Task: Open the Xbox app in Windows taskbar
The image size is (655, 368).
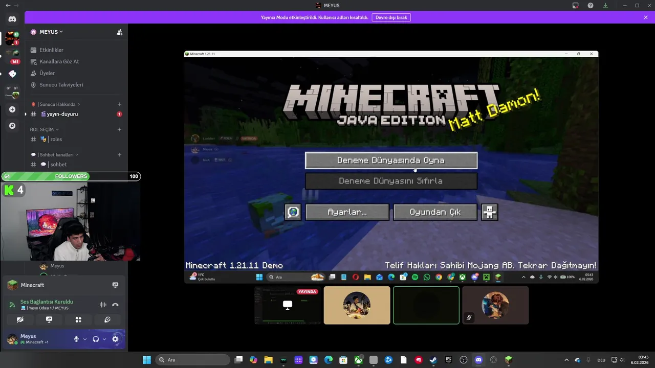Action: tap(359, 360)
